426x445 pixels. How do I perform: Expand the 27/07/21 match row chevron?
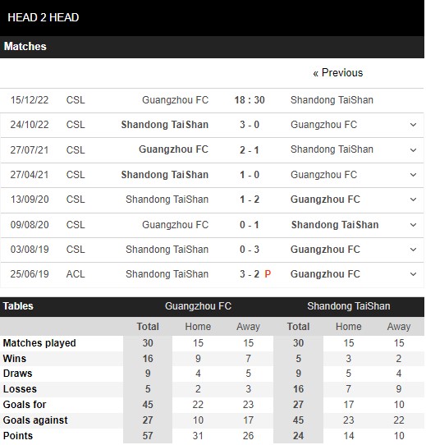413,150
